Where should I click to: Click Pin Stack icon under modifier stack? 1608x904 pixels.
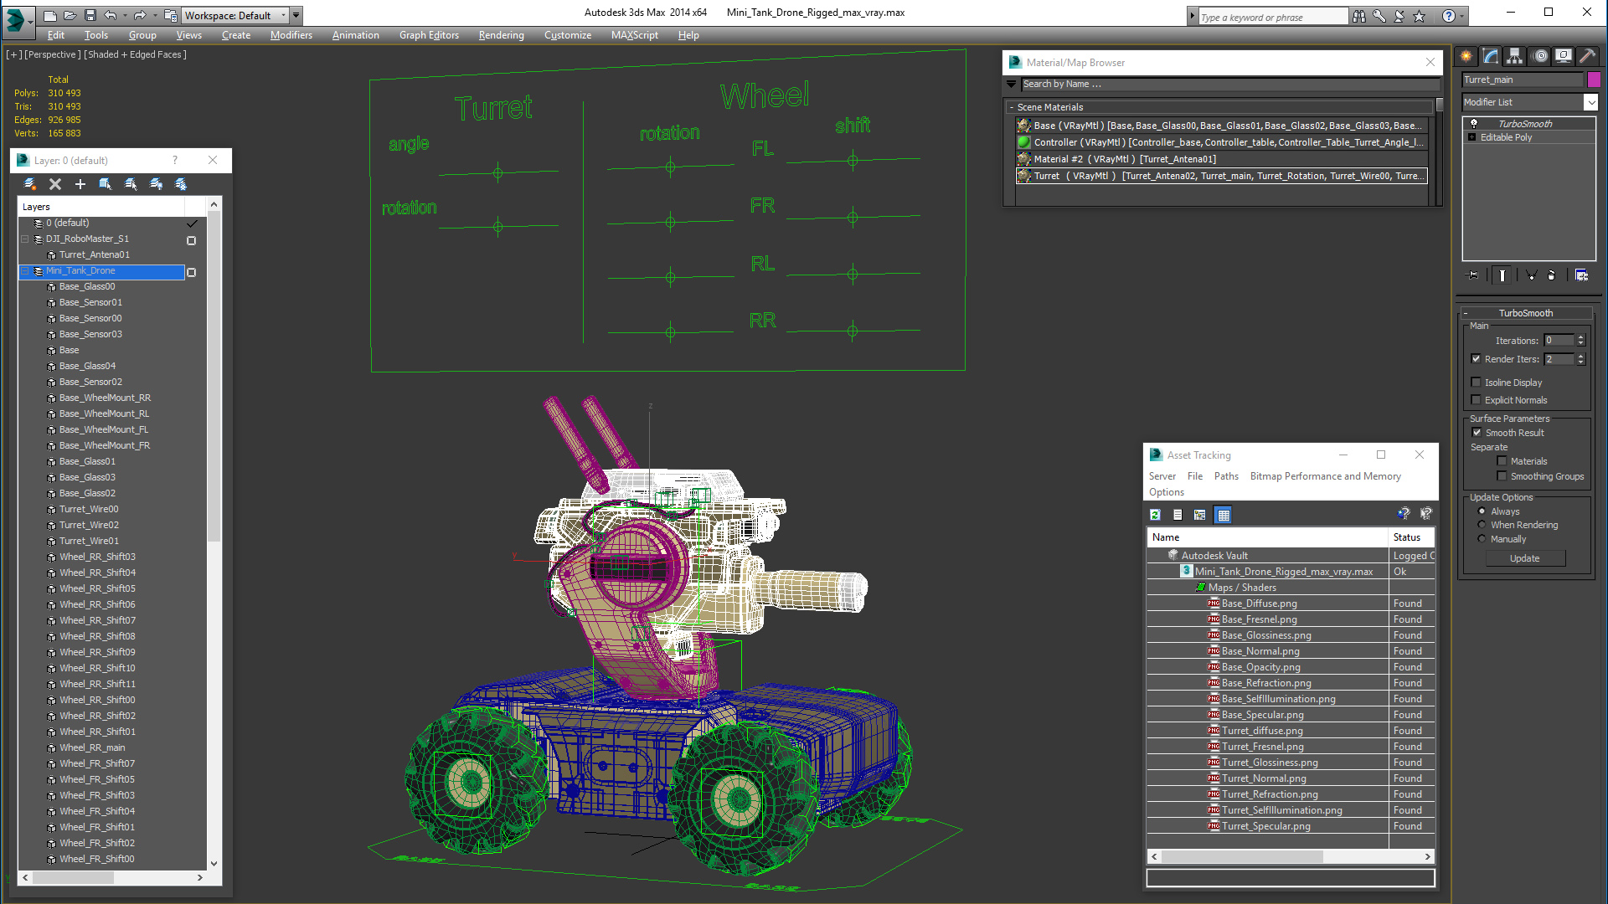click(1472, 275)
